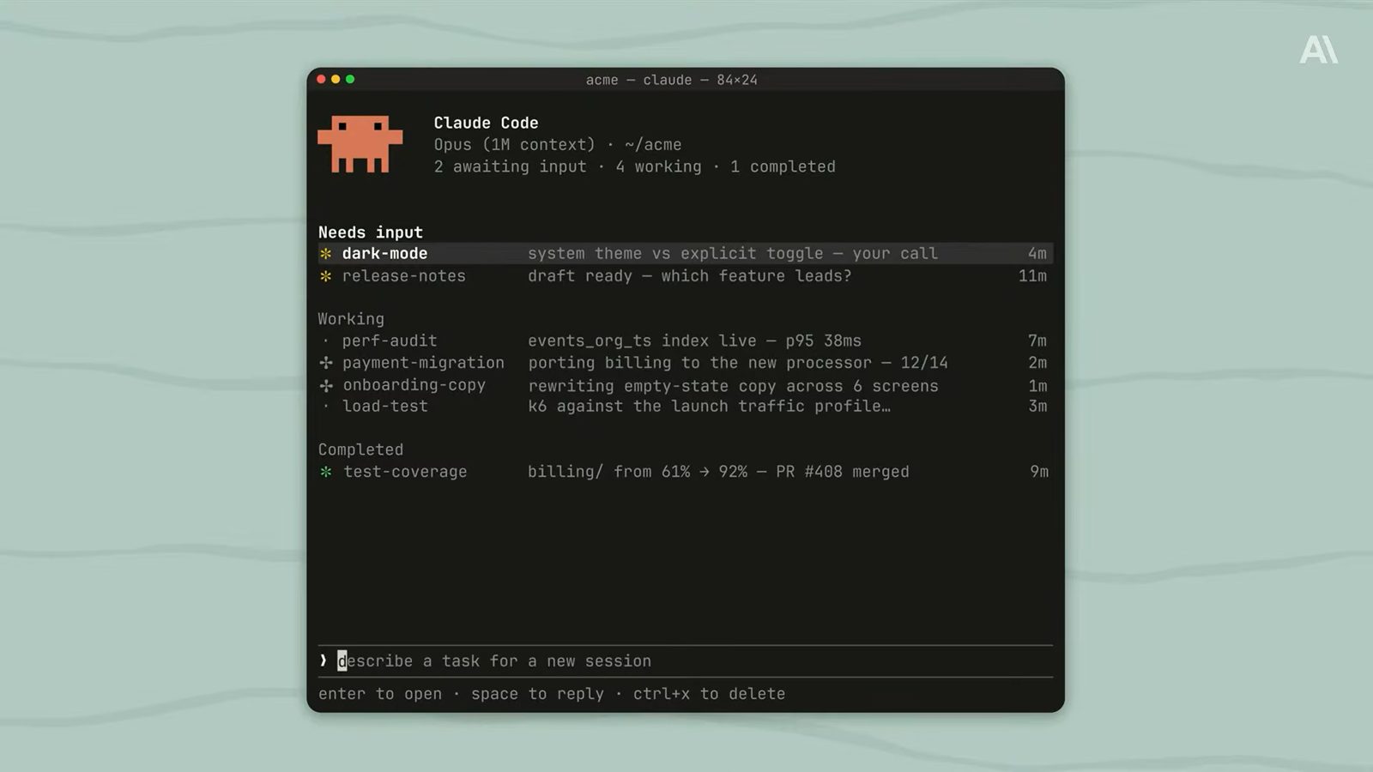The image size is (1373, 772).
Task: Open the payment-migration session
Action: click(x=686, y=363)
